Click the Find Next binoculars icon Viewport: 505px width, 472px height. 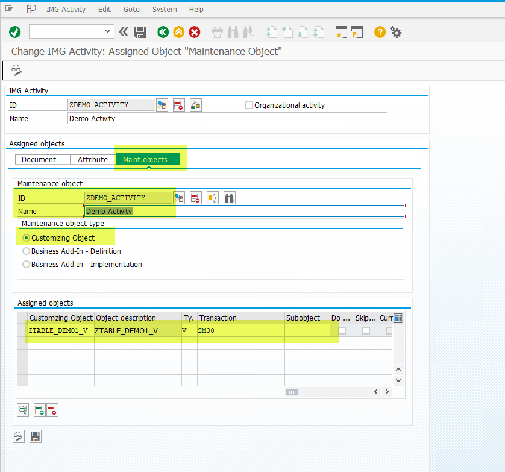pos(248,32)
